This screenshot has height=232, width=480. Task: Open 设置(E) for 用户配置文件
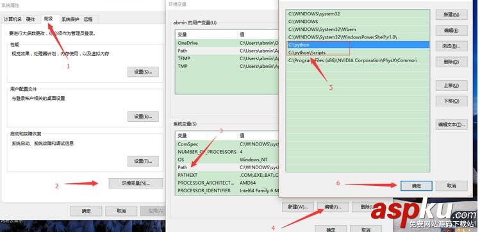point(143,116)
